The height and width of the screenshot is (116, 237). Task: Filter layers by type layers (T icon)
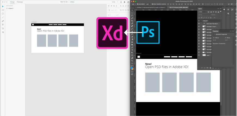[x=213, y=12]
